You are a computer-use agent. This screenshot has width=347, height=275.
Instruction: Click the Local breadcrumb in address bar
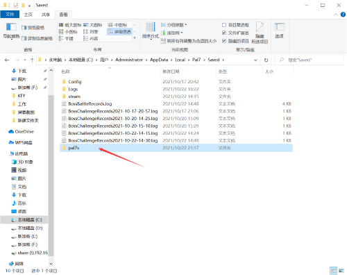180,60
